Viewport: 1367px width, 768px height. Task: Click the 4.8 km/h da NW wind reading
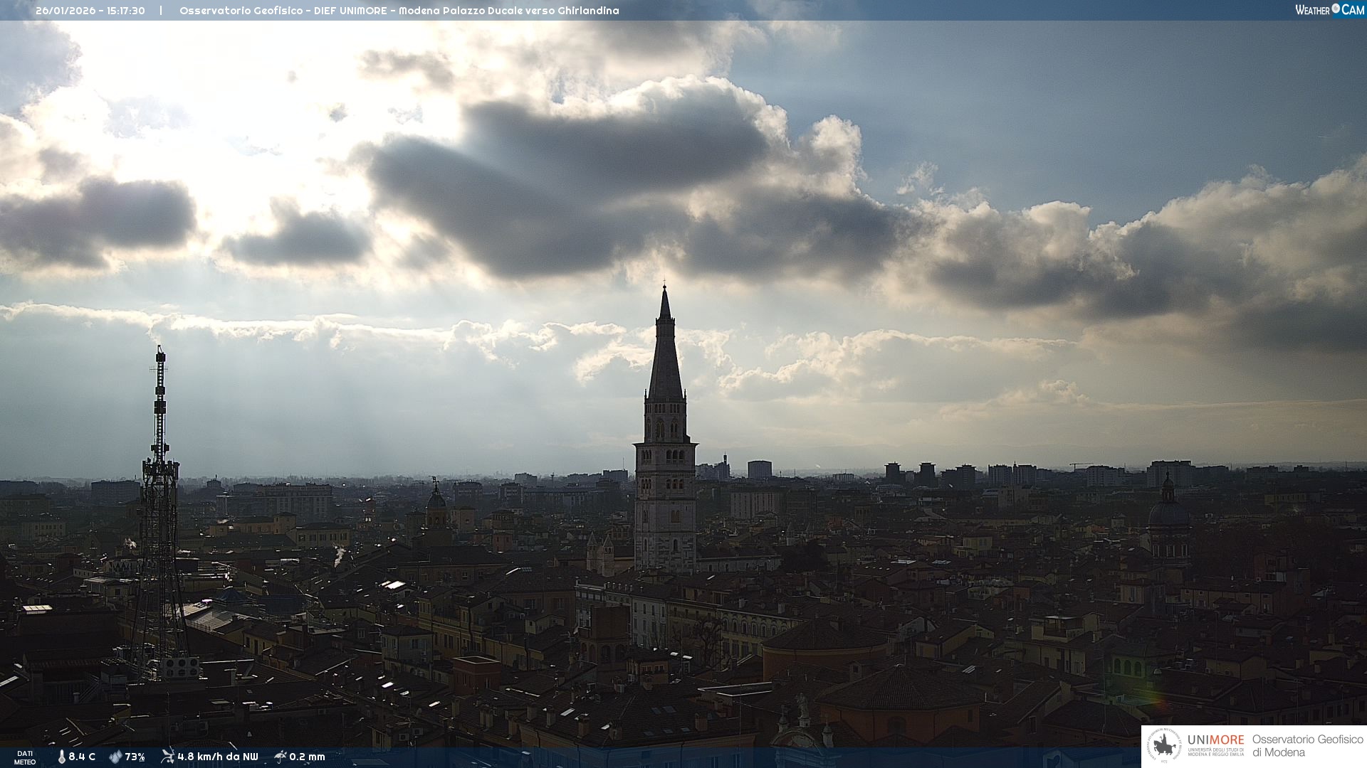point(218,757)
